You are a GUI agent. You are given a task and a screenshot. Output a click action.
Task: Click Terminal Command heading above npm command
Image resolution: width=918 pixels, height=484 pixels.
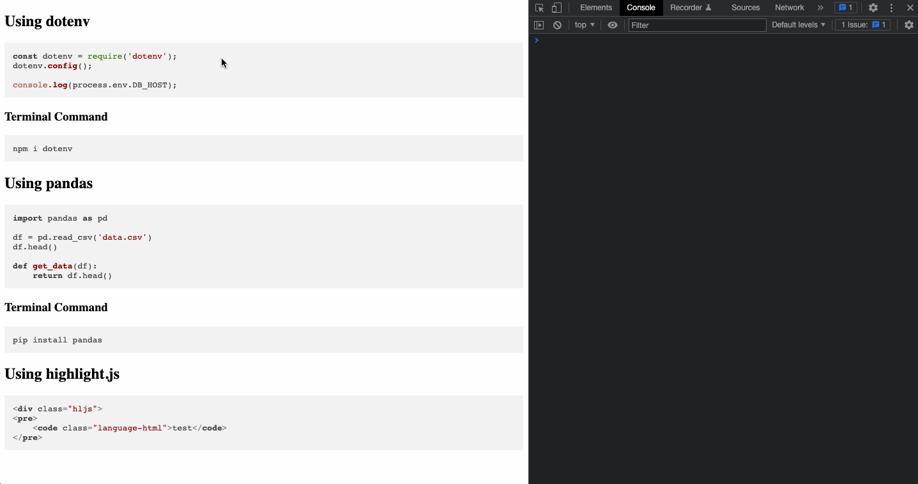(x=56, y=117)
